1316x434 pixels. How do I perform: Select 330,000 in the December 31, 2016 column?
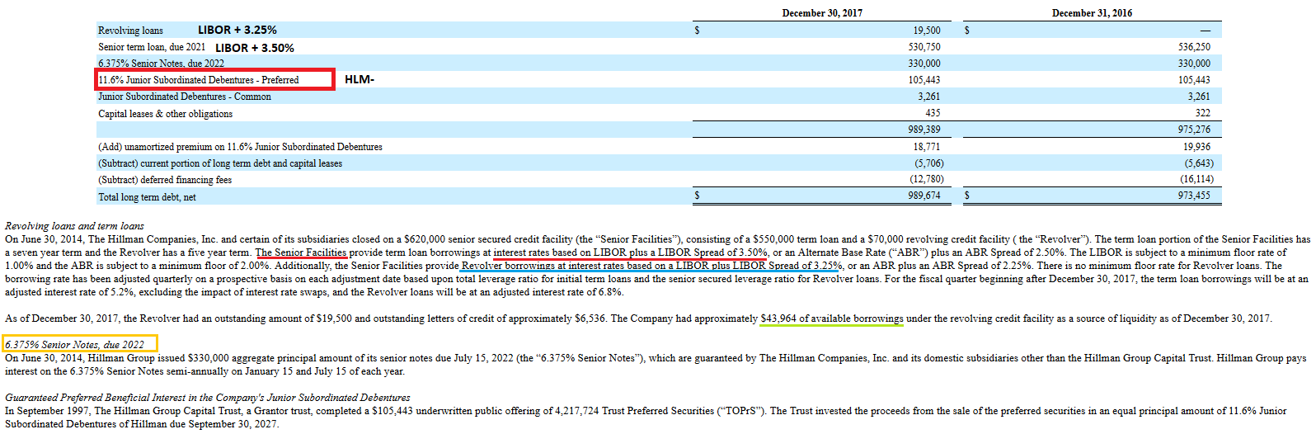pos(1194,64)
